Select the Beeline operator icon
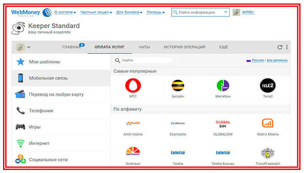 click(178, 85)
